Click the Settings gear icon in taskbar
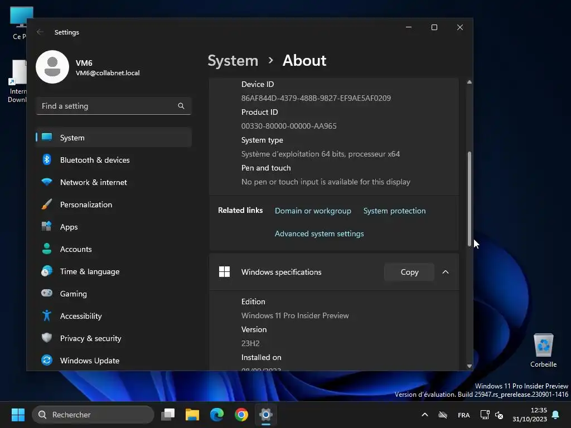 click(x=266, y=415)
